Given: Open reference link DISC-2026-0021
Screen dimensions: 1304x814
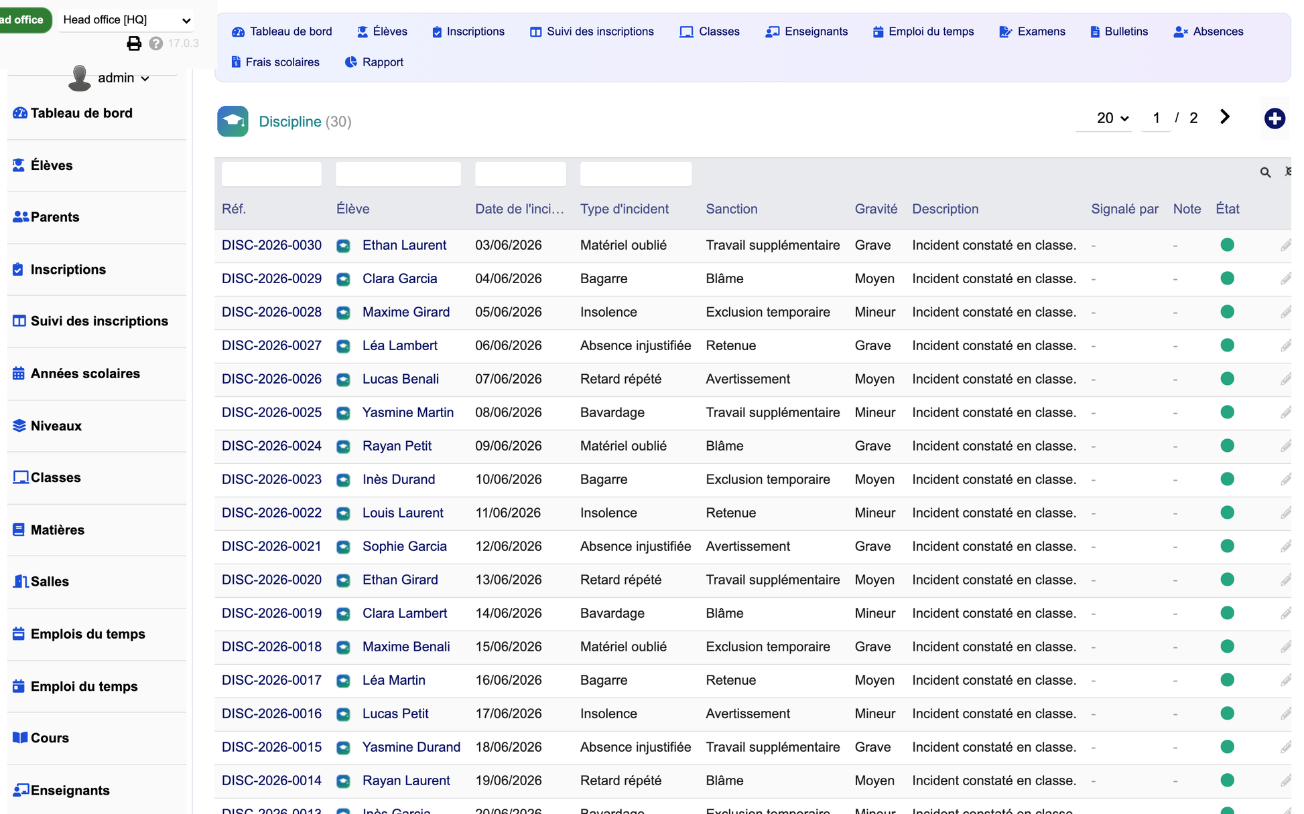Looking at the screenshot, I should [x=271, y=546].
